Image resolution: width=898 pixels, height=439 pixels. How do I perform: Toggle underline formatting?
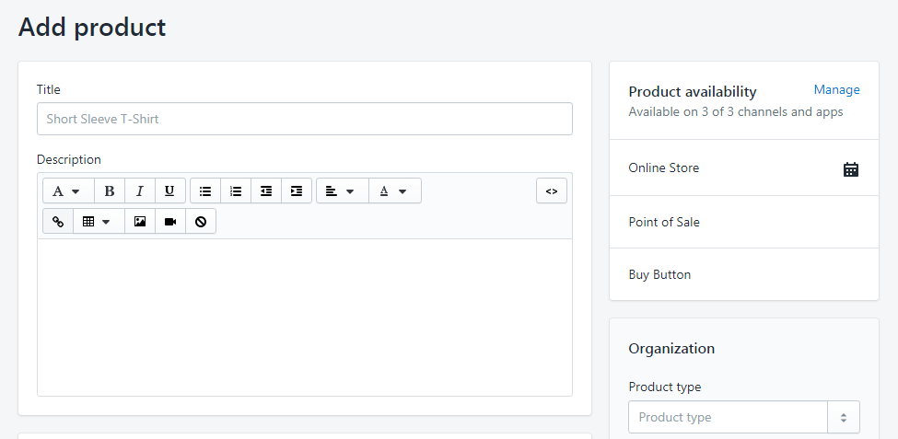(170, 191)
